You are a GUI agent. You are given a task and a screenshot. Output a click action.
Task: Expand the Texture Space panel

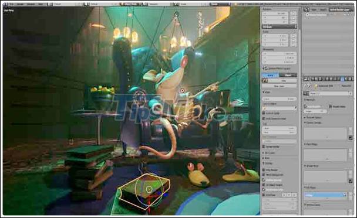313,117
